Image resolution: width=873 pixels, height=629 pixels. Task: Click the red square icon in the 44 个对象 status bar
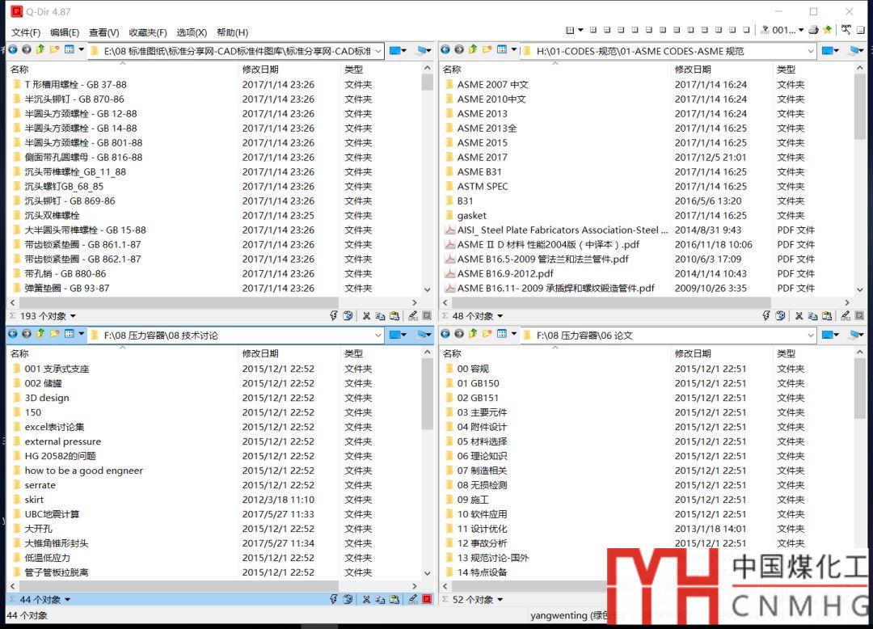427,600
